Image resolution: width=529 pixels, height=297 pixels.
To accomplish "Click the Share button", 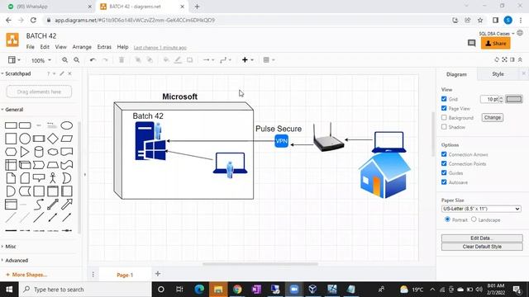I will pyautogui.click(x=496, y=44).
